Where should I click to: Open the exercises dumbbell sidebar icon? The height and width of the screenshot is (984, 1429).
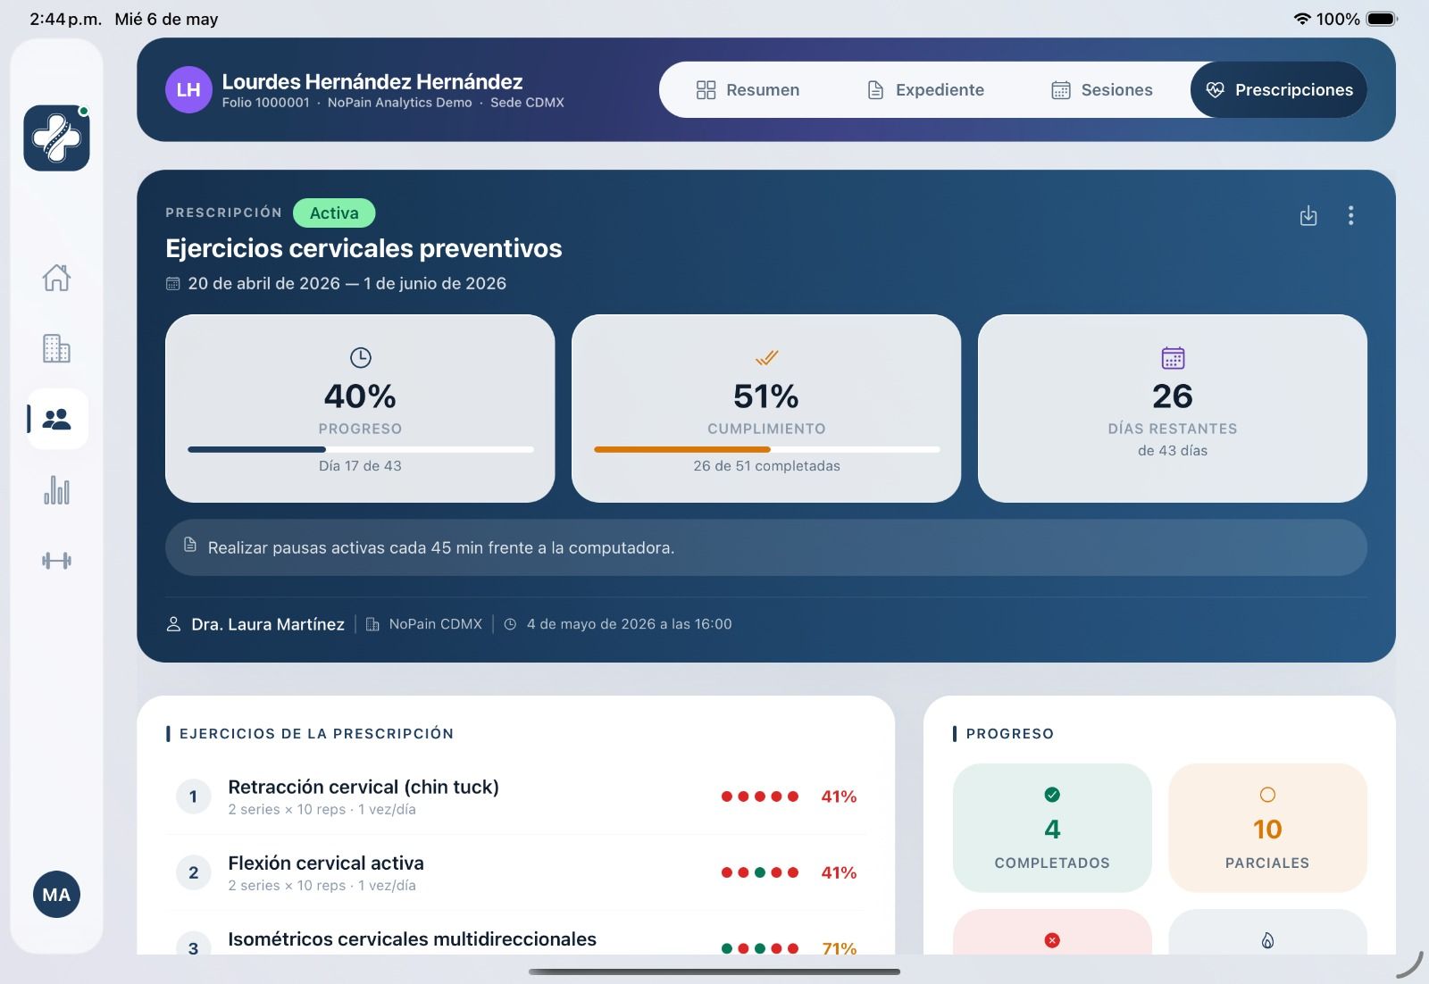(56, 561)
